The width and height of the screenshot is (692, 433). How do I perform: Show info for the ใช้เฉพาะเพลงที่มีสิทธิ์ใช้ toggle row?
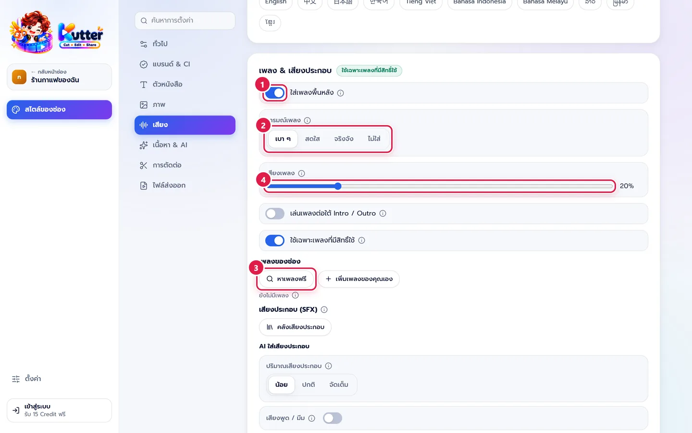pos(361,240)
